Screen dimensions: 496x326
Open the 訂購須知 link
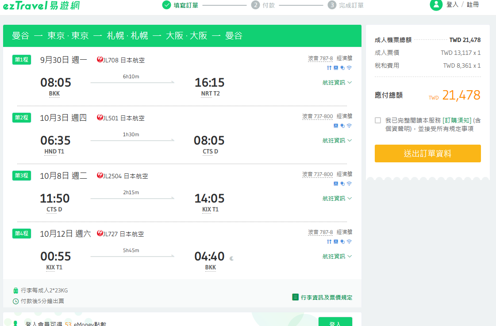coord(457,120)
